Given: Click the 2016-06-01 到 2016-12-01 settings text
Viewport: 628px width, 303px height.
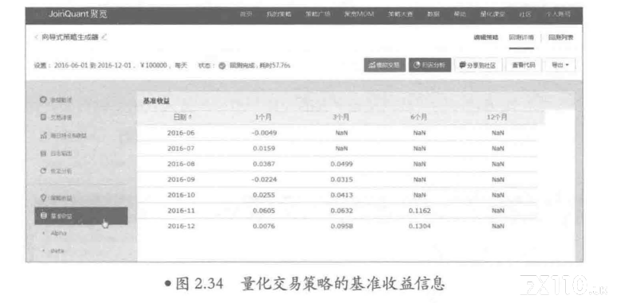Looking at the screenshot, I should 94,65.
